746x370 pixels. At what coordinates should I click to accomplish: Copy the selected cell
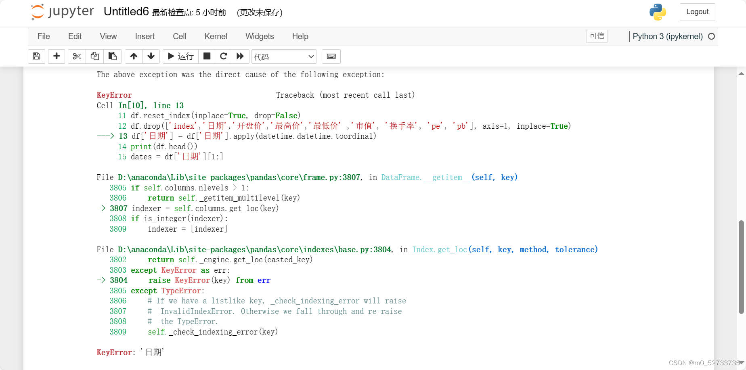click(94, 56)
